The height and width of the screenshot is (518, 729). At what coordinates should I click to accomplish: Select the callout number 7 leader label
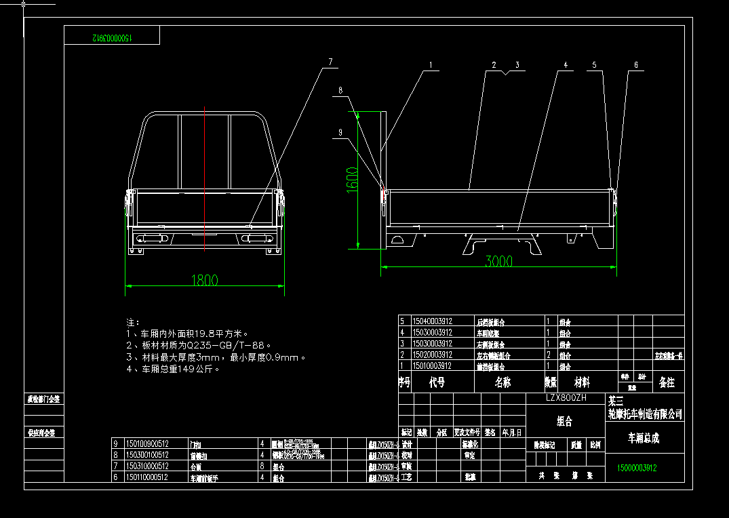pyautogui.click(x=330, y=62)
